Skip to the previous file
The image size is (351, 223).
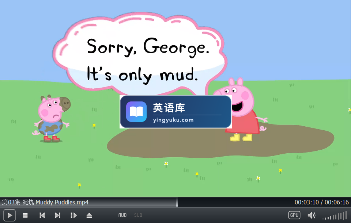tap(42, 215)
